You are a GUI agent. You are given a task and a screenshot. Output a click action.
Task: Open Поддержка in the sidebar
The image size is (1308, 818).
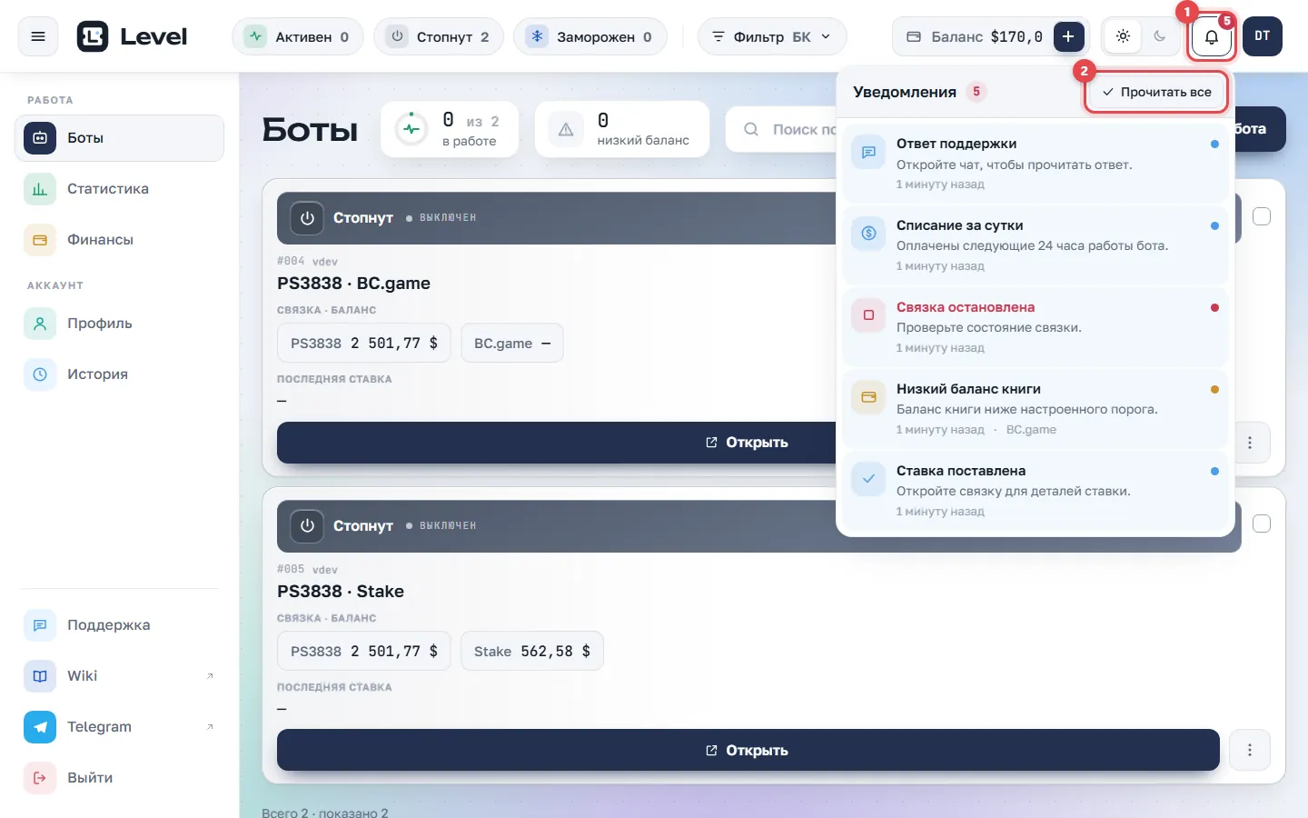tap(120, 625)
